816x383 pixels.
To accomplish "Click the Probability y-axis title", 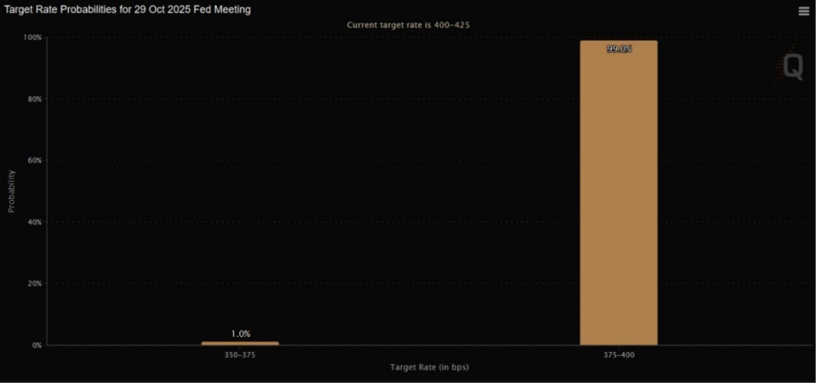I will pos(12,191).
